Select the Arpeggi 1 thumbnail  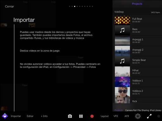tap(122, 41)
